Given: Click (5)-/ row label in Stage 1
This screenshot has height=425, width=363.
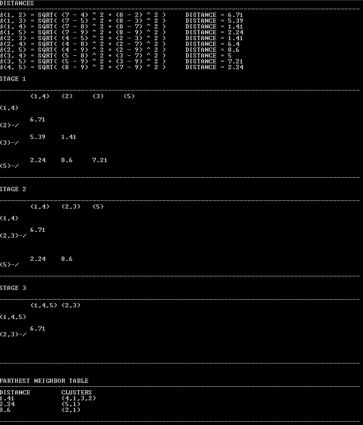Looking at the screenshot, I should (9, 166).
